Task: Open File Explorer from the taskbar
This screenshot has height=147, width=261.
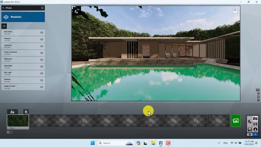Action: coord(153,143)
